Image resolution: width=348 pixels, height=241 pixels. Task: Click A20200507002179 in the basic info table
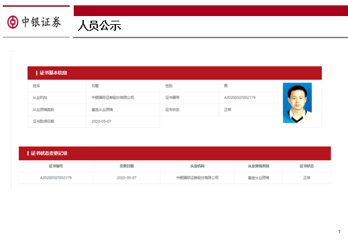point(239,98)
